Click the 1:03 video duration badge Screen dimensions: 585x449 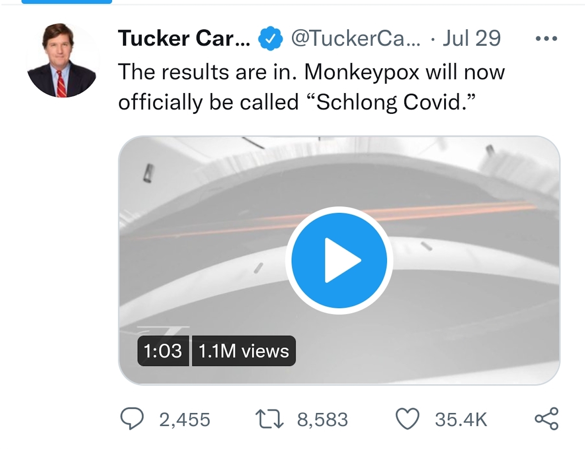[x=163, y=351]
